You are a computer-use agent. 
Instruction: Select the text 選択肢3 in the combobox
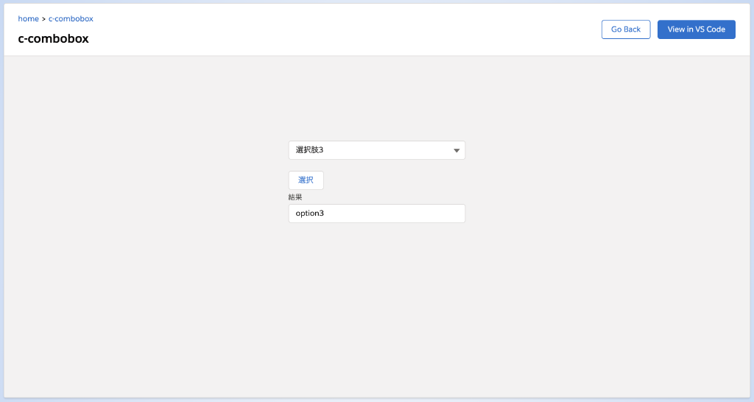[x=310, y=150]
